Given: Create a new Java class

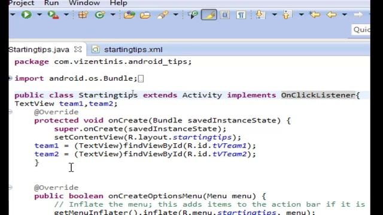Looking at the screenshot, I should pyautogui.click(x=100, y=15).
